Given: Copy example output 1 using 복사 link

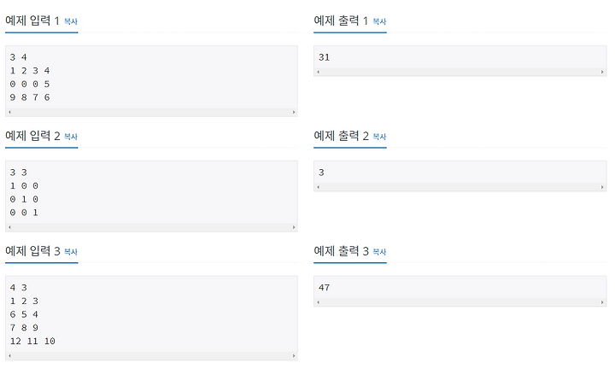Looking at the screenshot, I should click(x=379, y=21).
